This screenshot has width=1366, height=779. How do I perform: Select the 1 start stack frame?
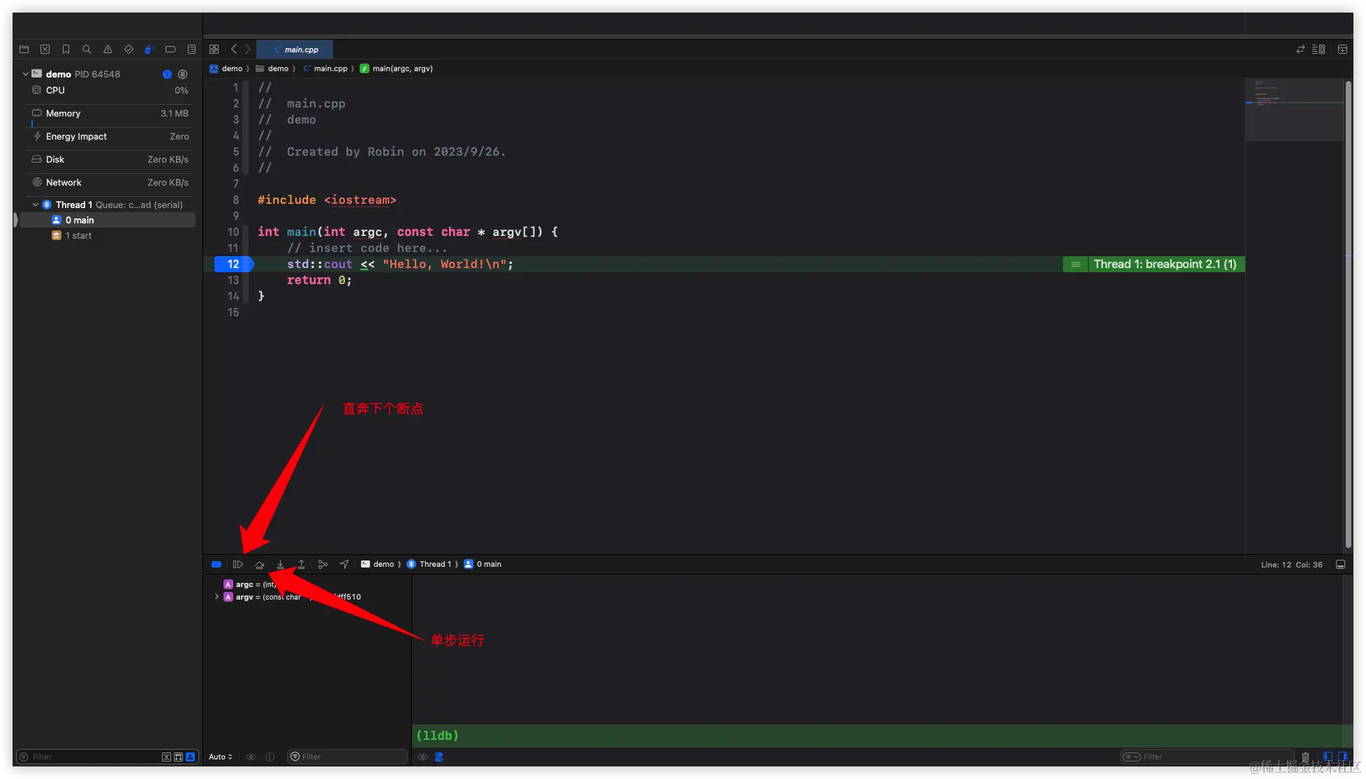click(78, 236)
